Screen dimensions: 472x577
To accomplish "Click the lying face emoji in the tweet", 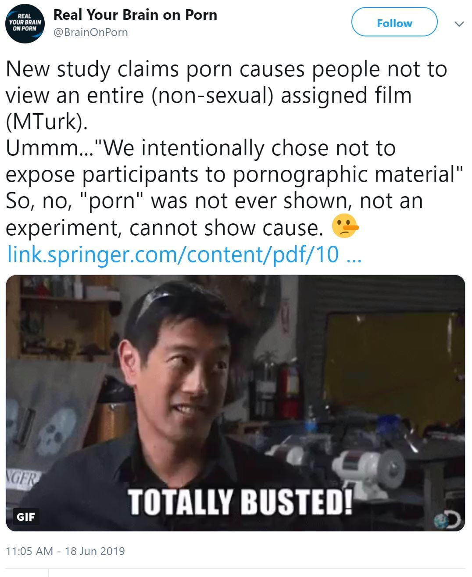I will coord(346,227).
